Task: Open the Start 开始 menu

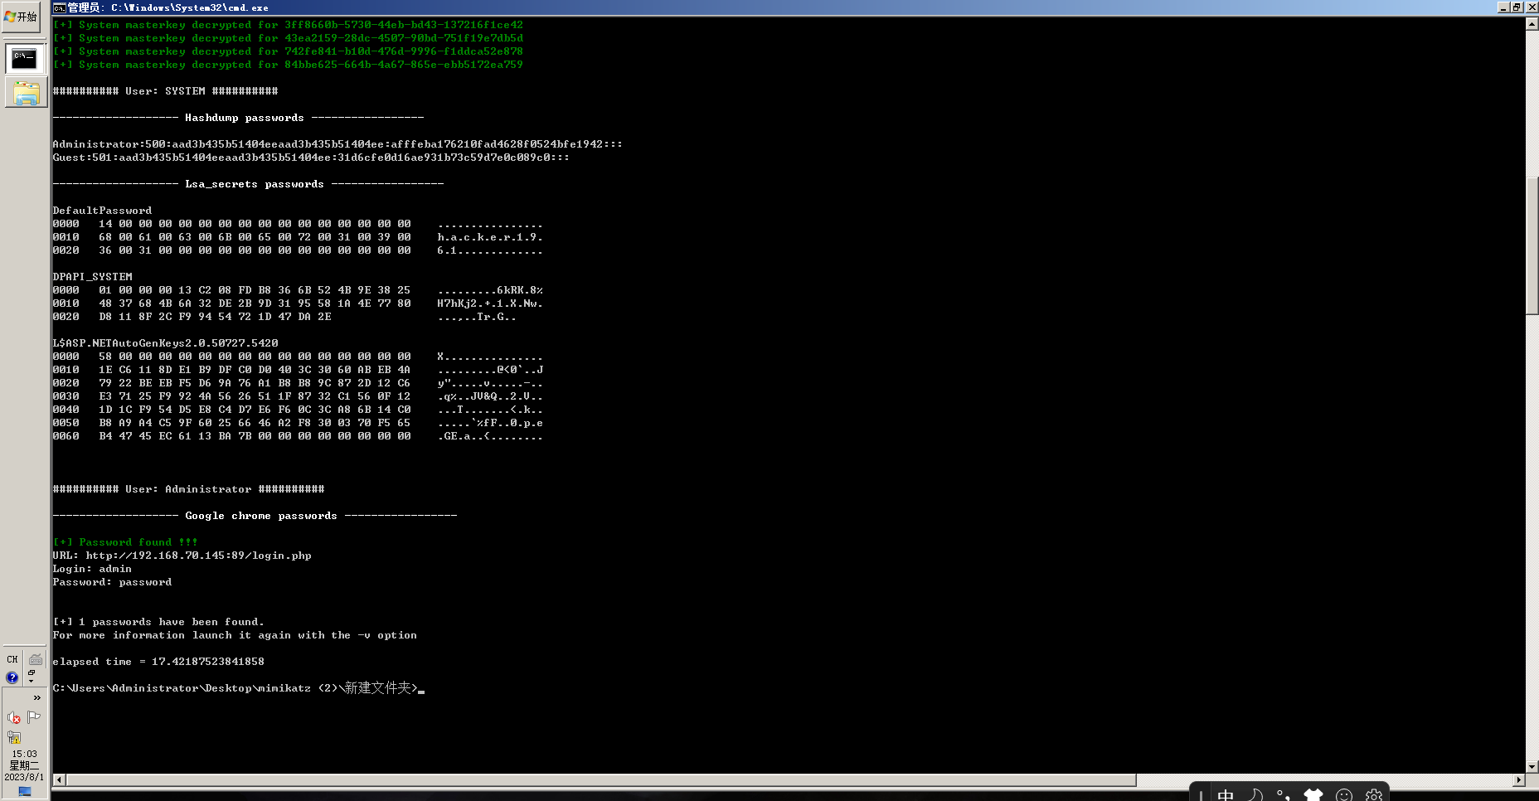Action: click(x=21, y=15)
